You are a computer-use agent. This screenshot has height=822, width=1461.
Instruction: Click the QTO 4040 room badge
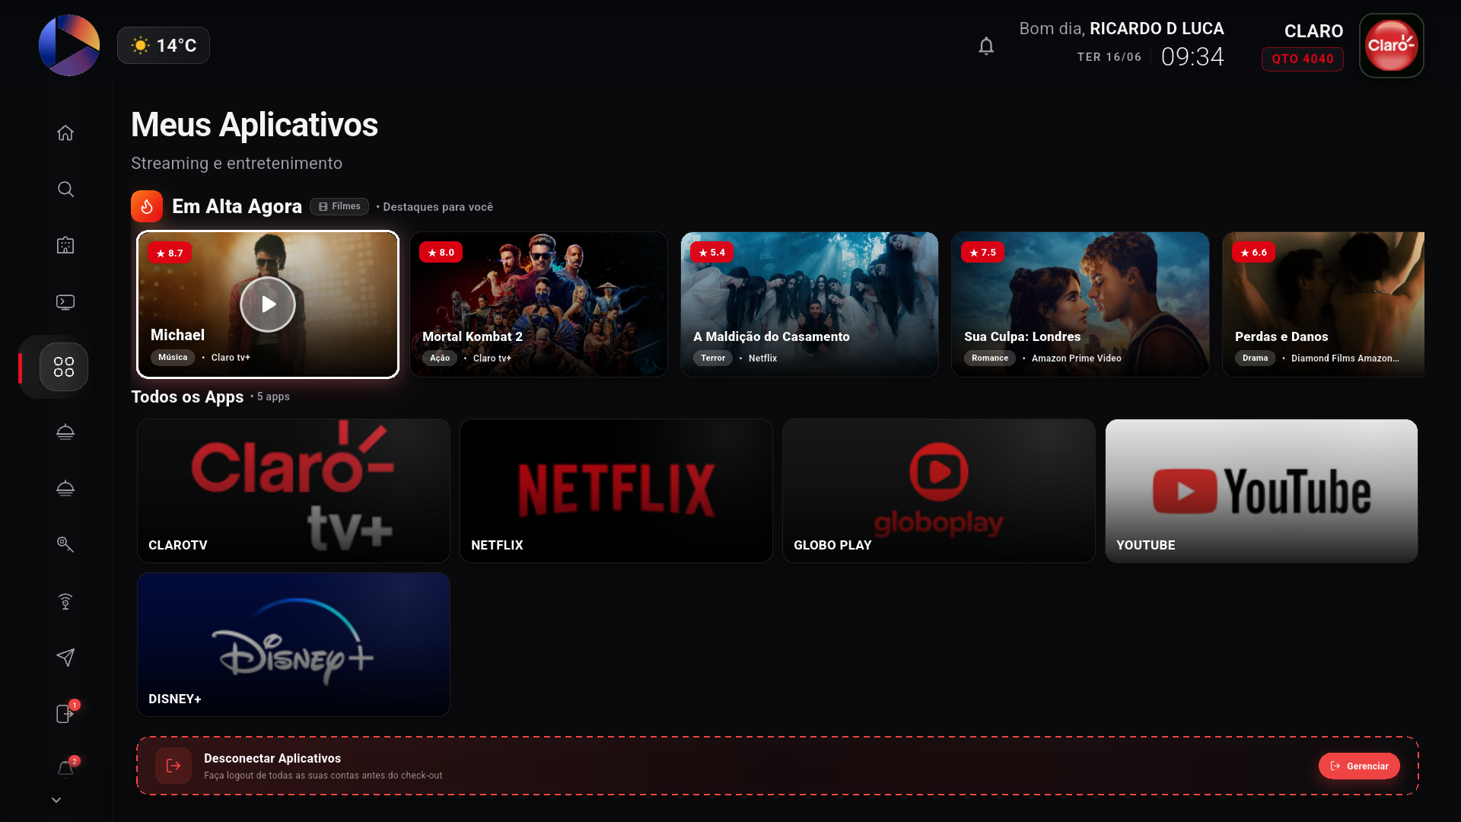pyautogui.click(x=1303, y=59)
